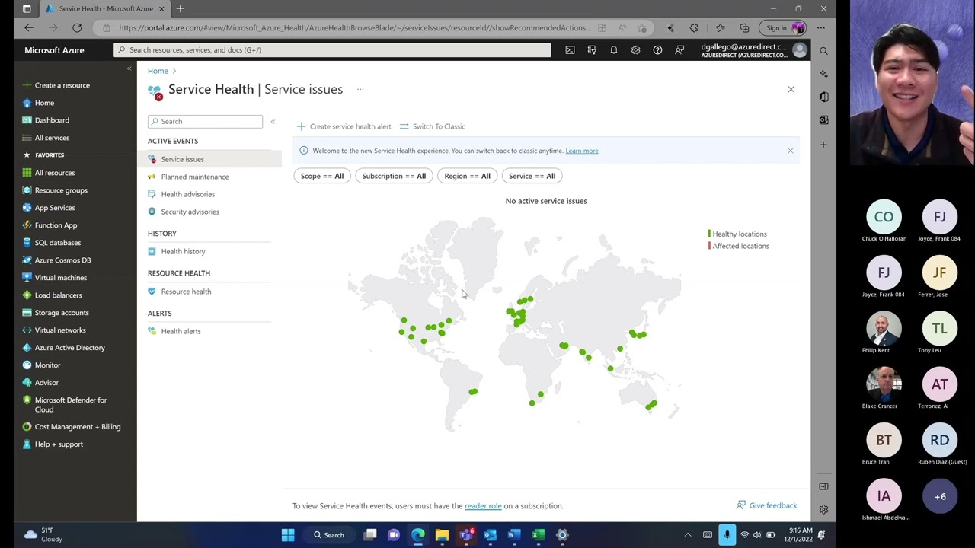Open the ellipsis menu beside Service Health title

pyautogui.click(x=360, y=89)
